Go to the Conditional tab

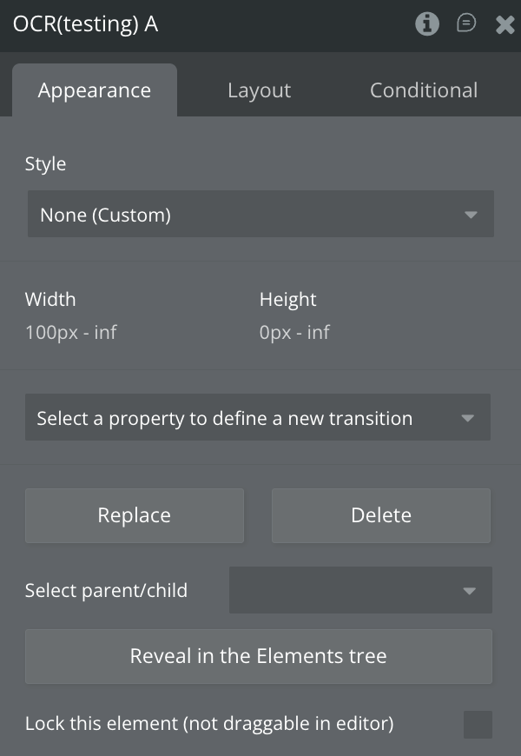[x=424, y=90]
